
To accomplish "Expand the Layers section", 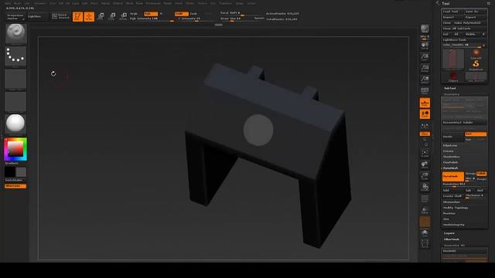I will pos(449,233).
